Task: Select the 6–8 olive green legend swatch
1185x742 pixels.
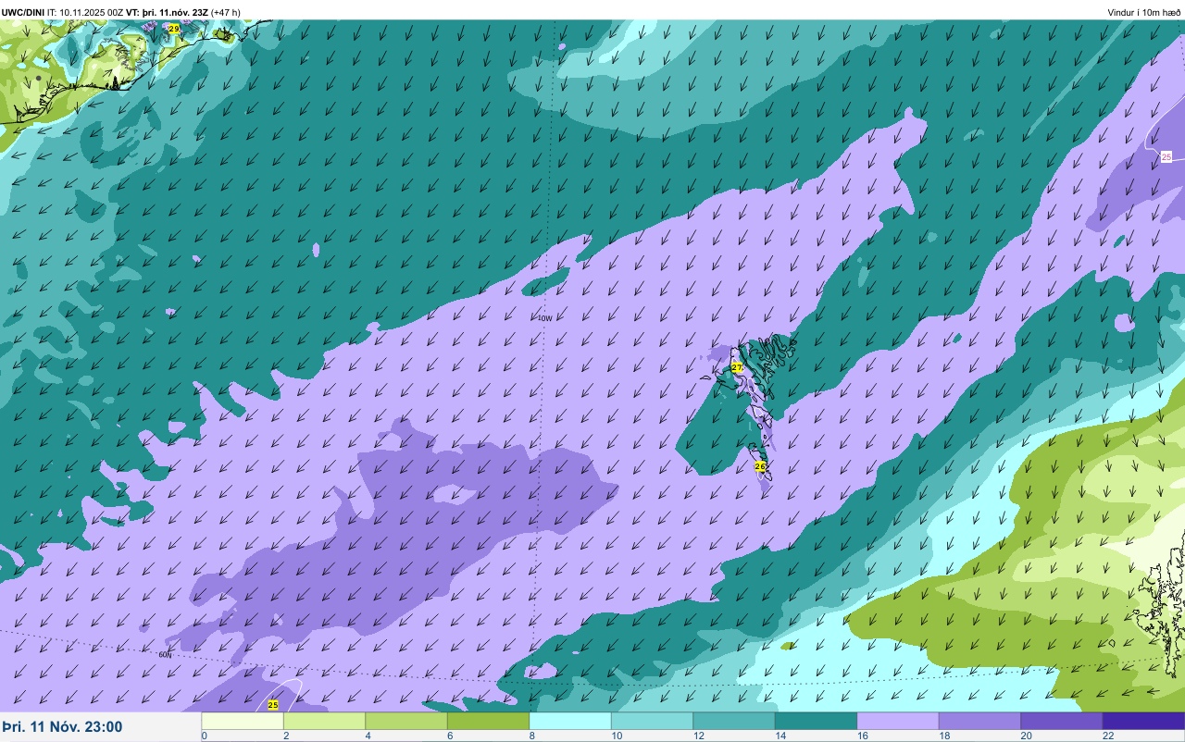Action: point(488,721)
